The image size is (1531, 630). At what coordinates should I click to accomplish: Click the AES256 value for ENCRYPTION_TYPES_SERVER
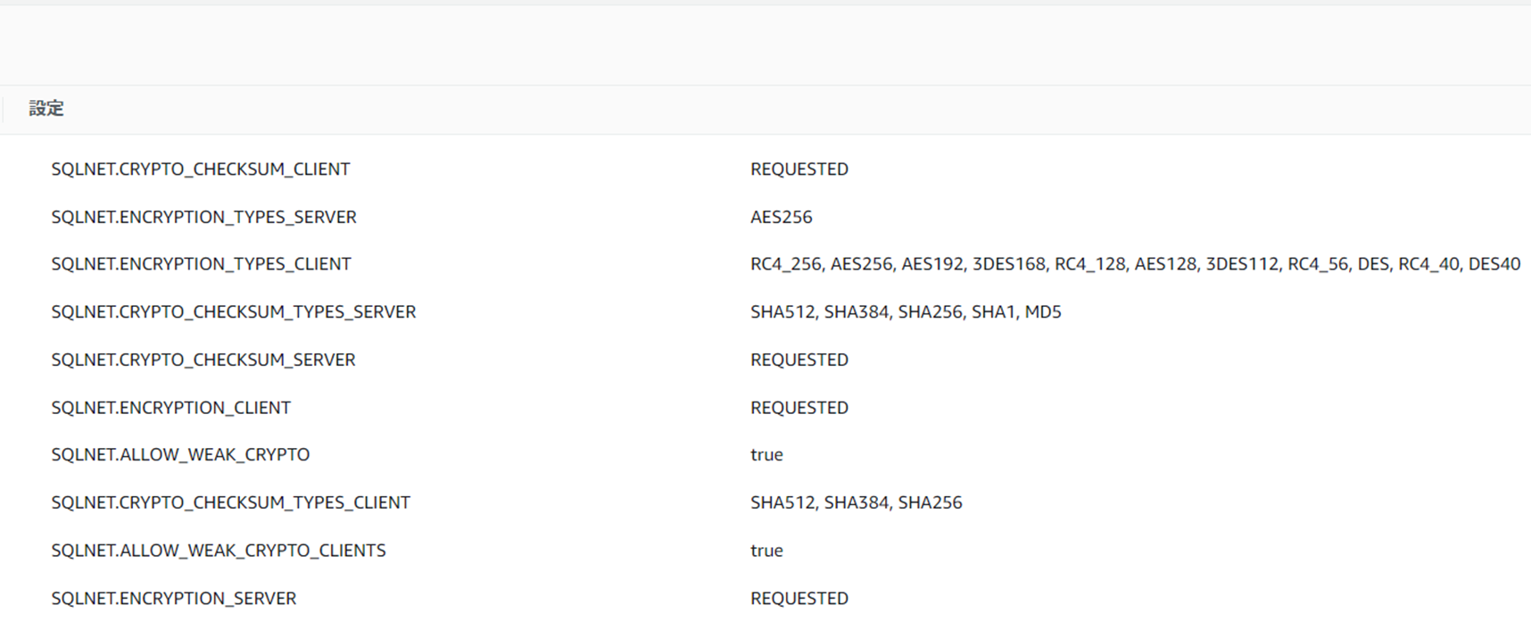coord(781,217)
